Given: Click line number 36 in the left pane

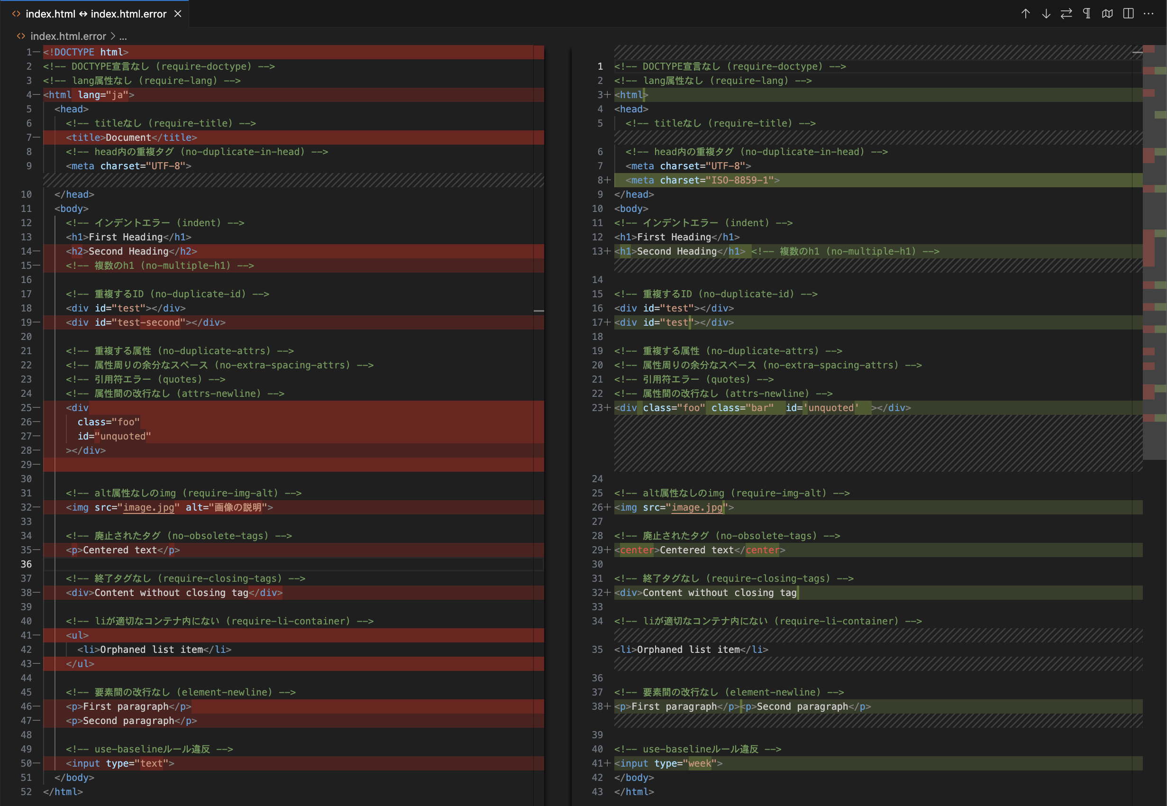Looking at the screenshot, I should click(27, 564).
